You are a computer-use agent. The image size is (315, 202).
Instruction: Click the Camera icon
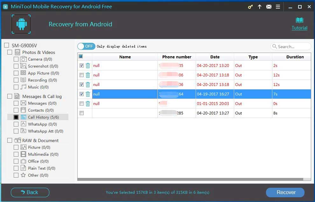click(24, 59)
